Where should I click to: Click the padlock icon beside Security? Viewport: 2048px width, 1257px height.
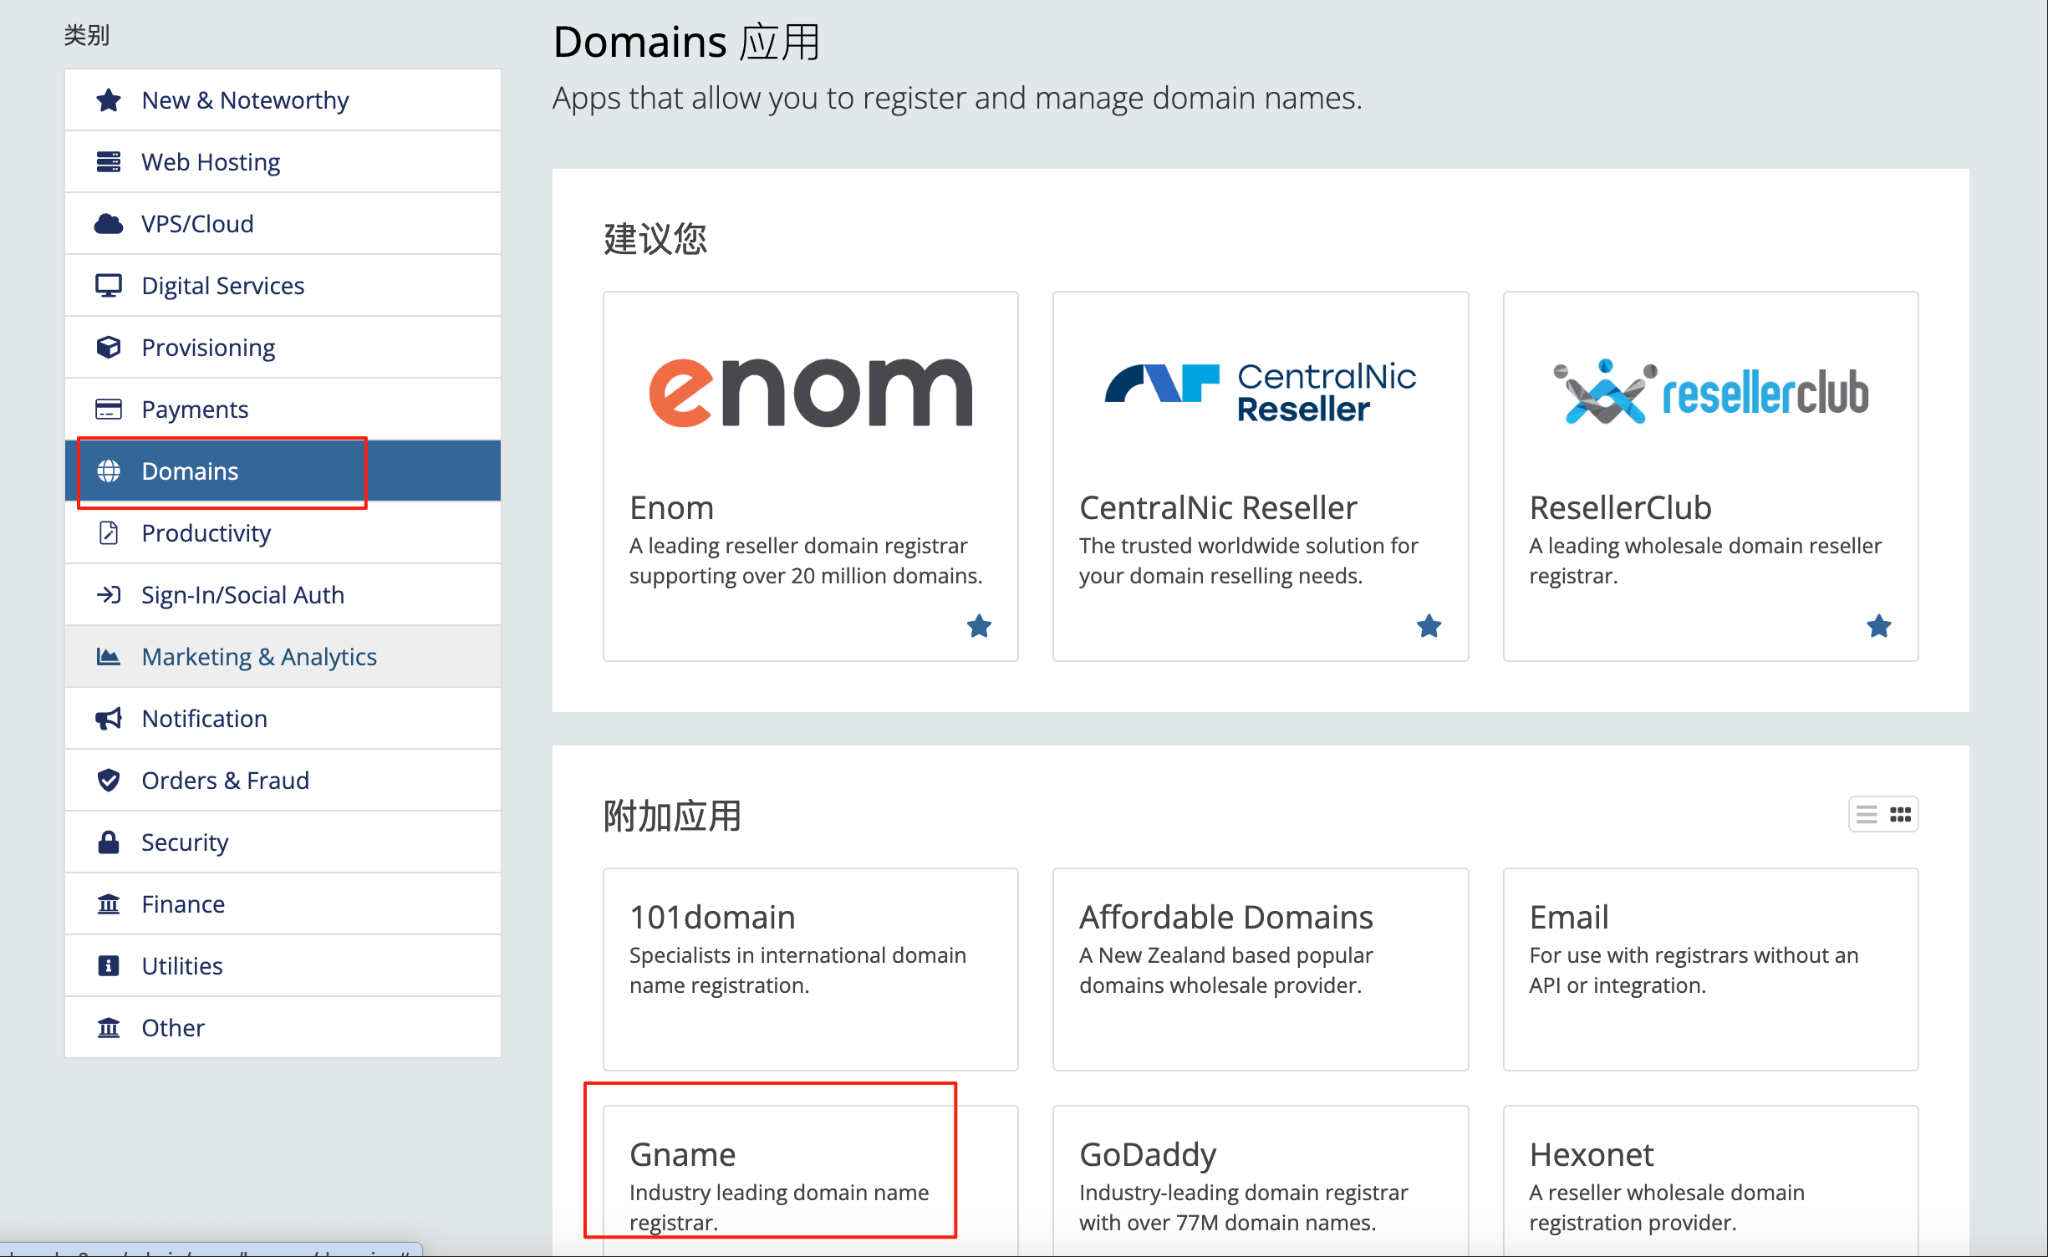click(x=109, y=842)
